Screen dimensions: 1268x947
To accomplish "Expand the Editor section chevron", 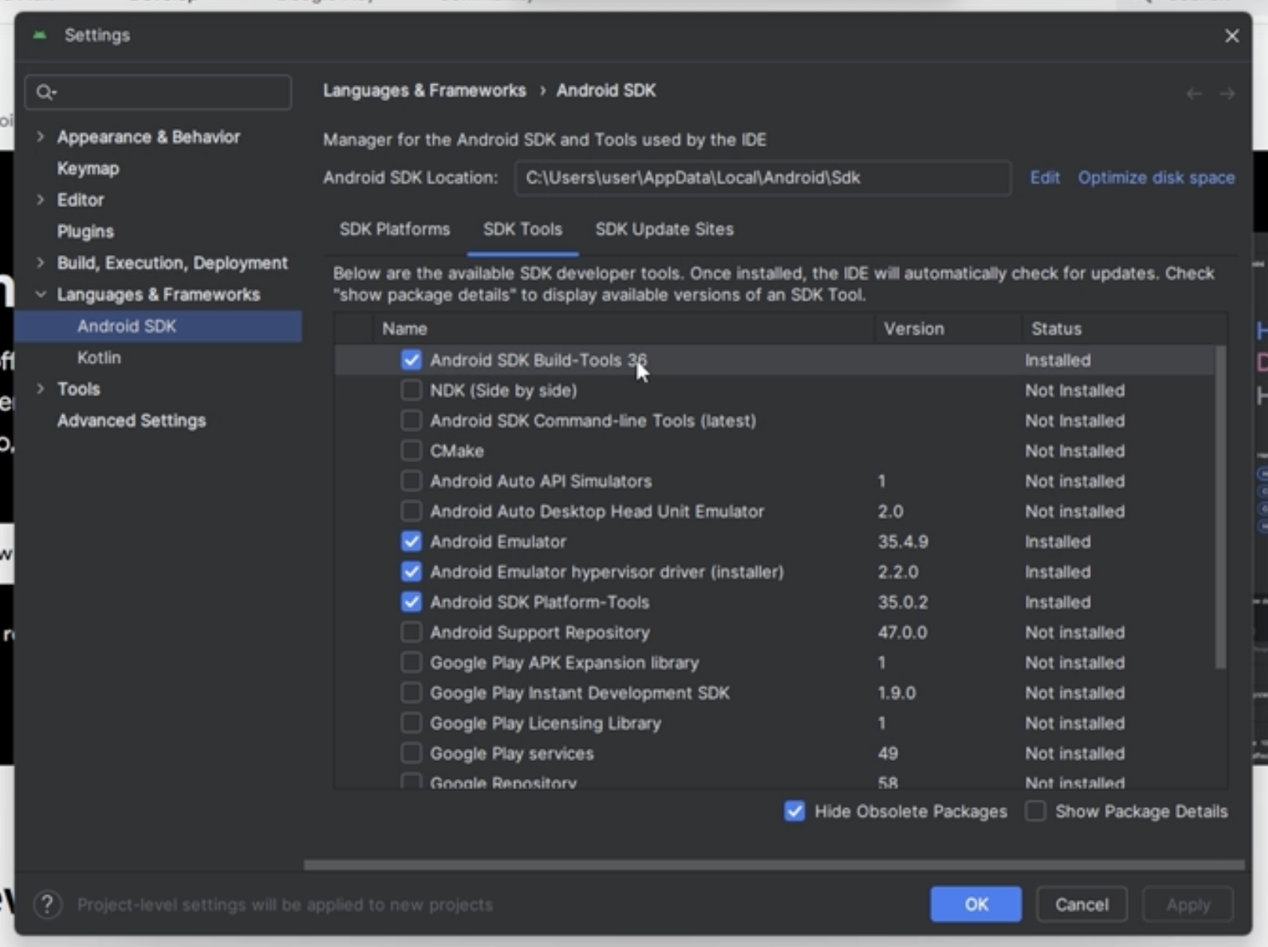I will [41, 200].
